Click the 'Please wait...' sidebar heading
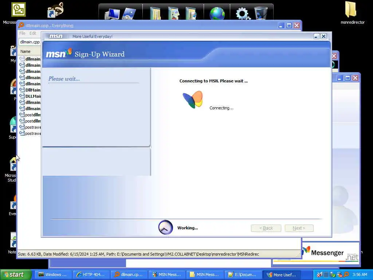This screenshot has width=373, height=280. point(64,79)
